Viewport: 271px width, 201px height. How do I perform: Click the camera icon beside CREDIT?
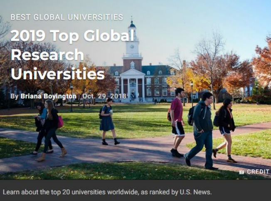click(x=241, y=172)
